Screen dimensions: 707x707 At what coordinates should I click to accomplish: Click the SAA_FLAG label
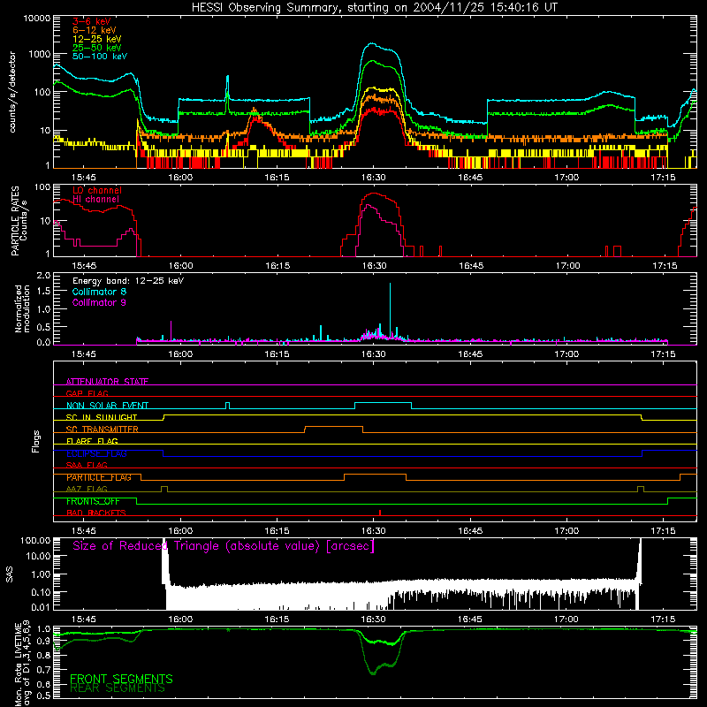[x=87, y=465]
